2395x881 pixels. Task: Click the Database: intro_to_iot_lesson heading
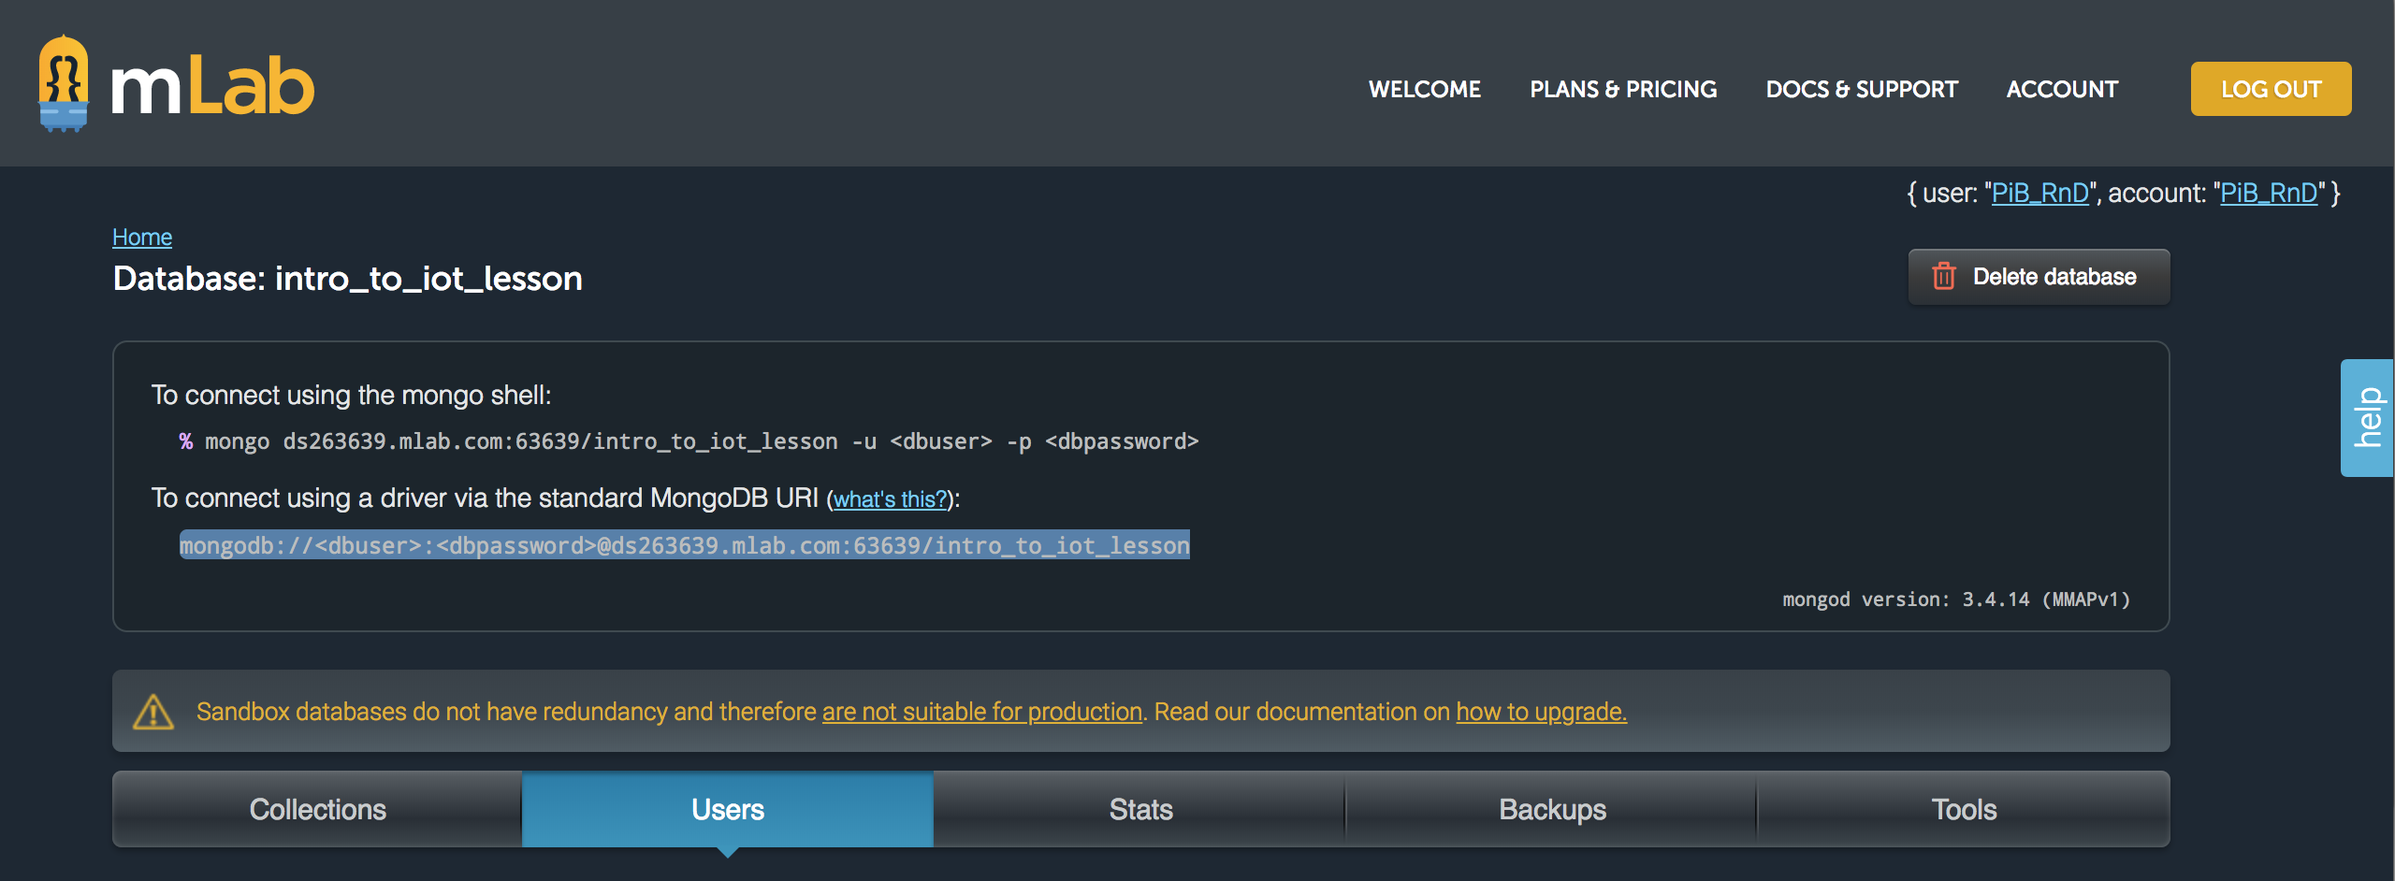point(347,279)
